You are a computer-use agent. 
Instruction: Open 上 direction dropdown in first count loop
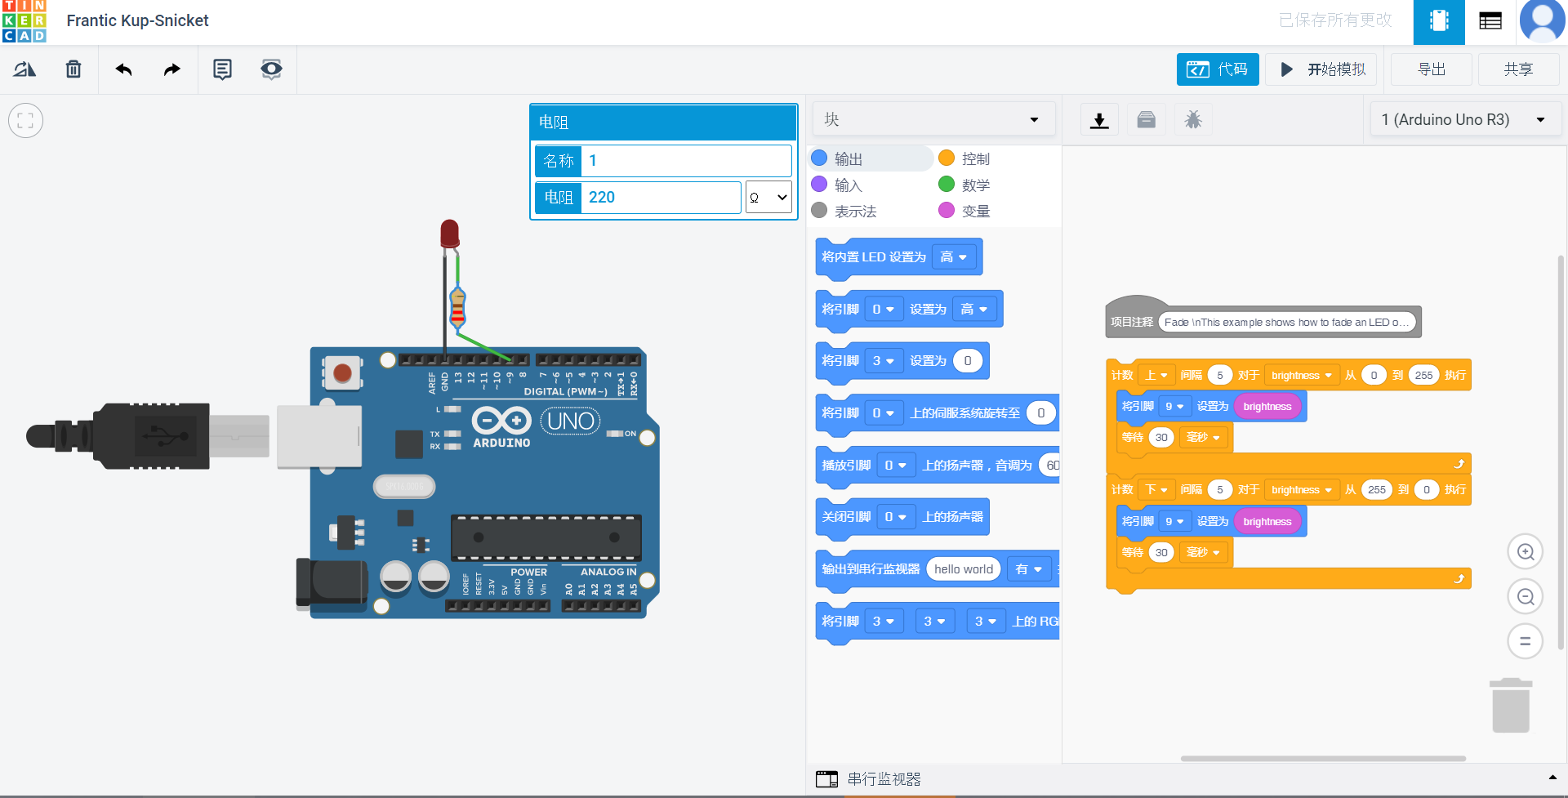(x=1156, y=376)
